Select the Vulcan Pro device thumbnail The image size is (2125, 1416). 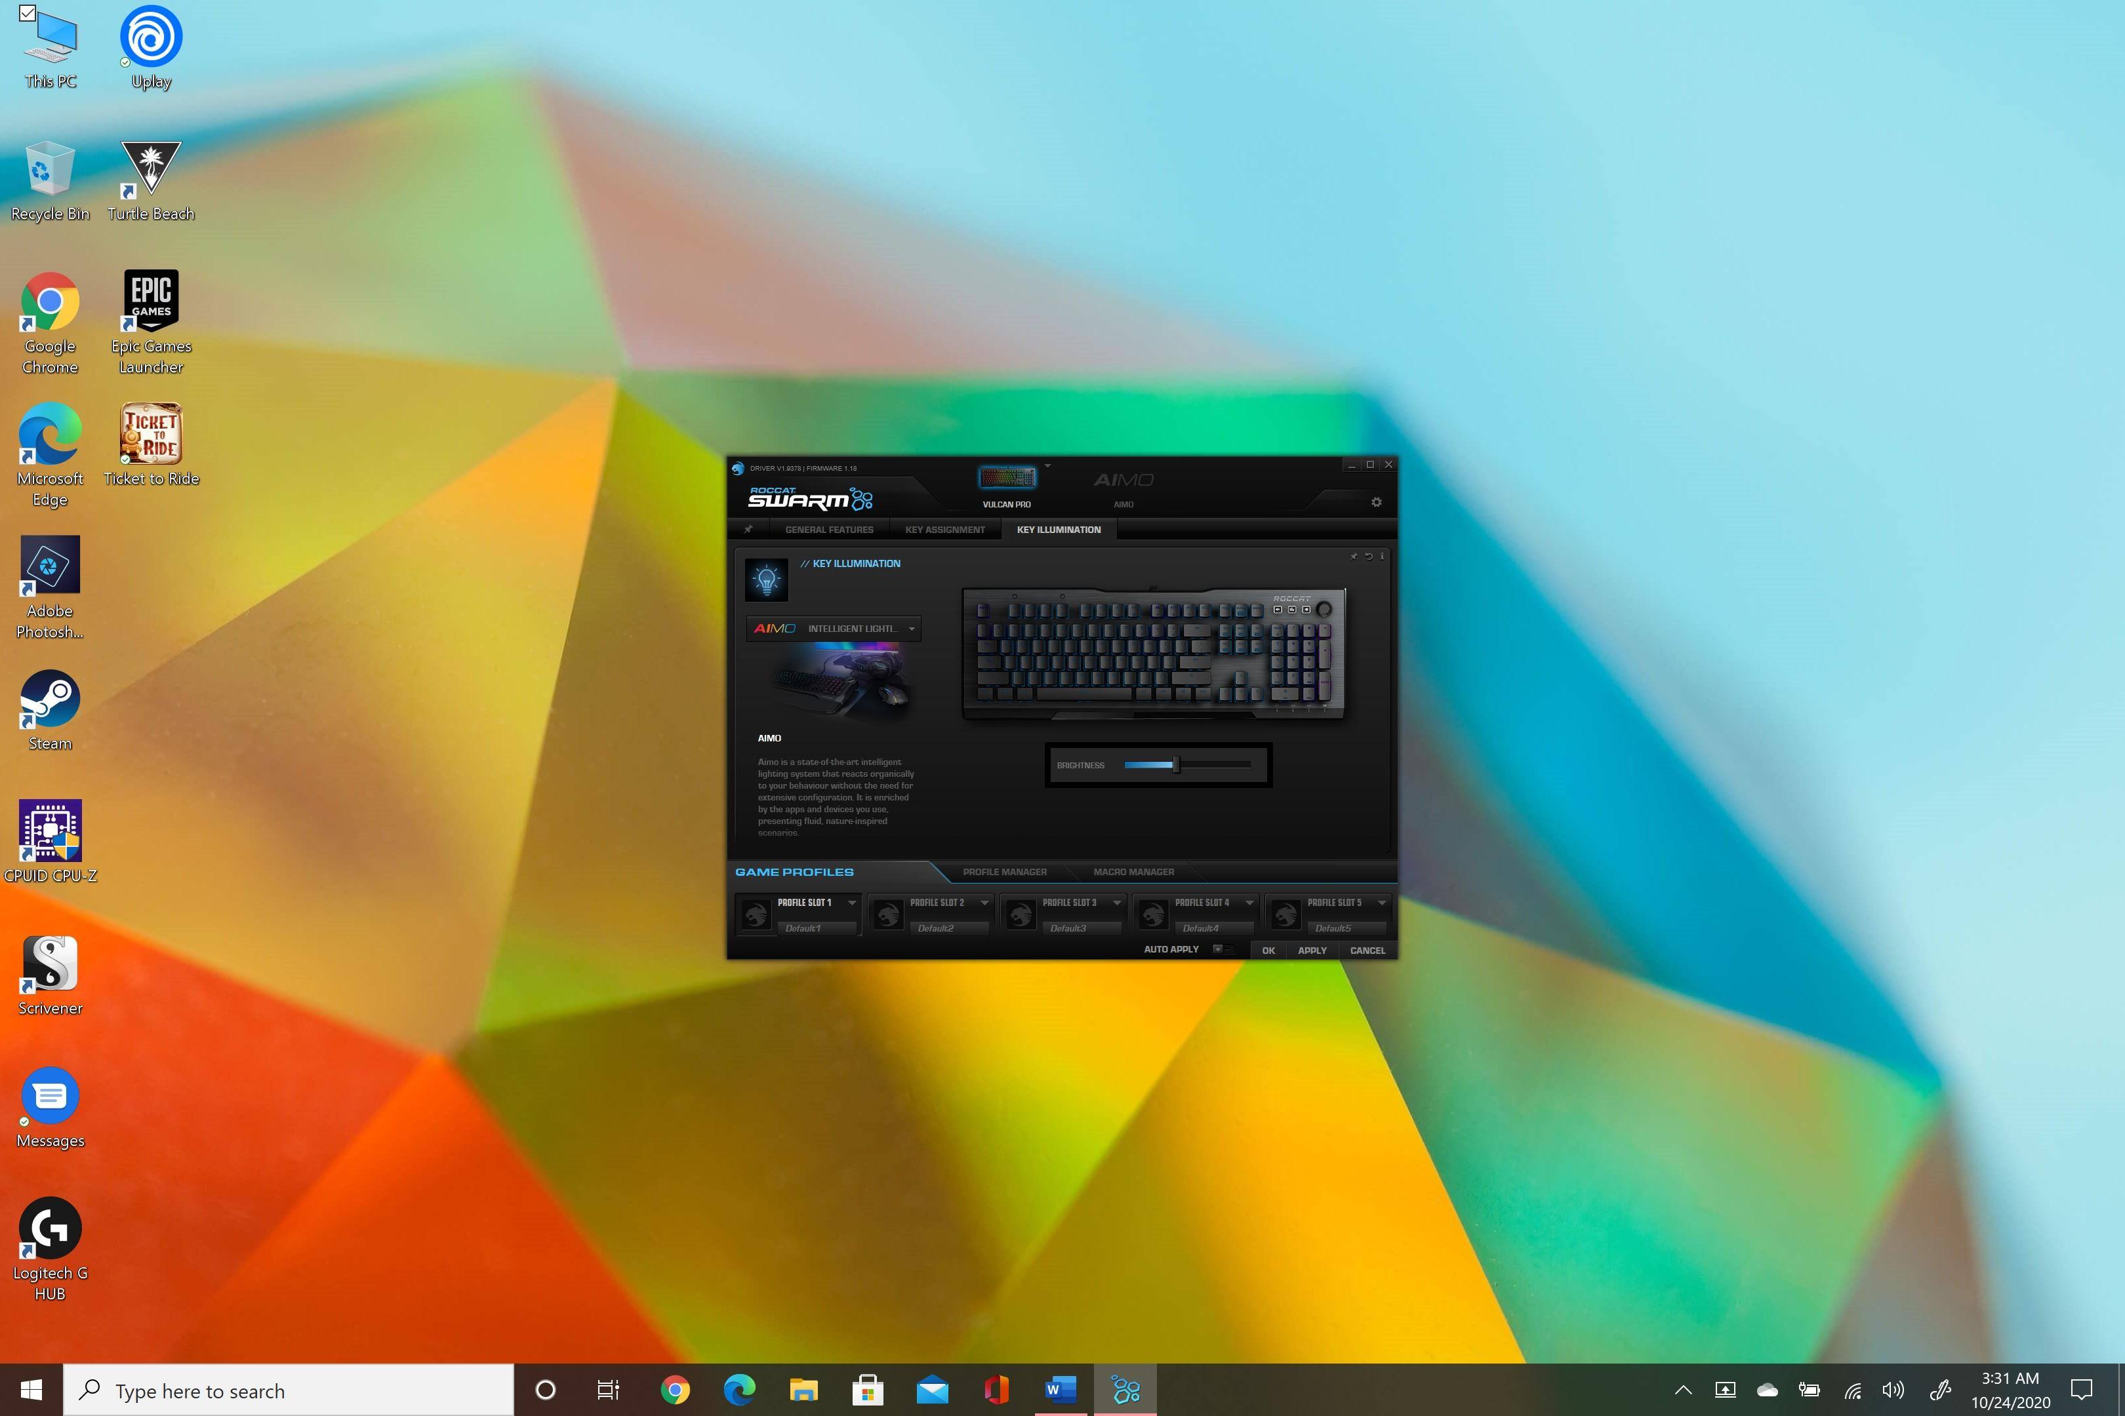tap(1007, 477)
